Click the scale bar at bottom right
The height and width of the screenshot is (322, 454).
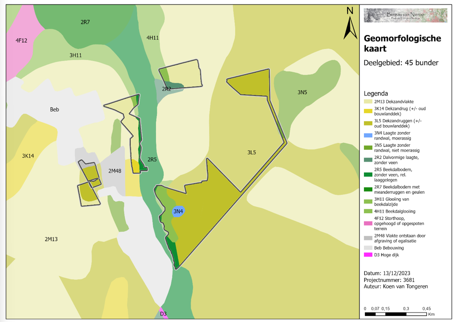click(x=396, y=314)
